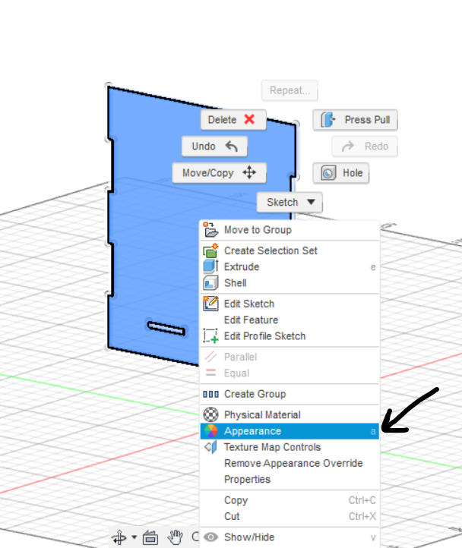Click the Shell icon
This screenshot has height=548, width=462.
(210, 283)
